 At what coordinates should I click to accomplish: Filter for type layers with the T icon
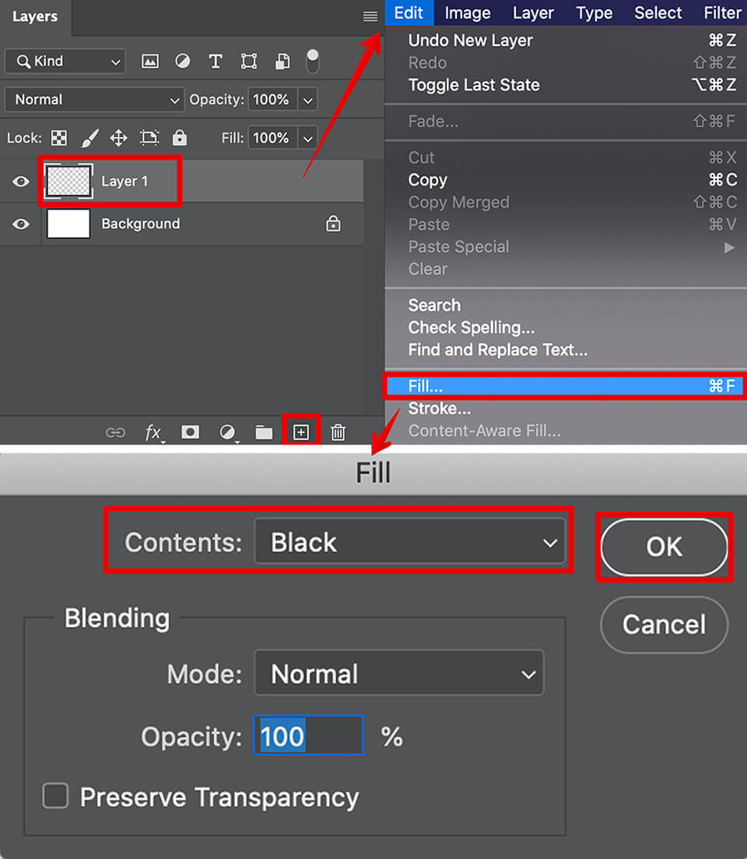click(216, 62)
